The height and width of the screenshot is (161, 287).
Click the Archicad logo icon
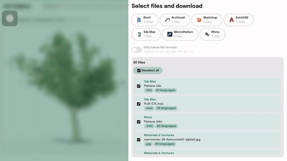coord(167,20)
